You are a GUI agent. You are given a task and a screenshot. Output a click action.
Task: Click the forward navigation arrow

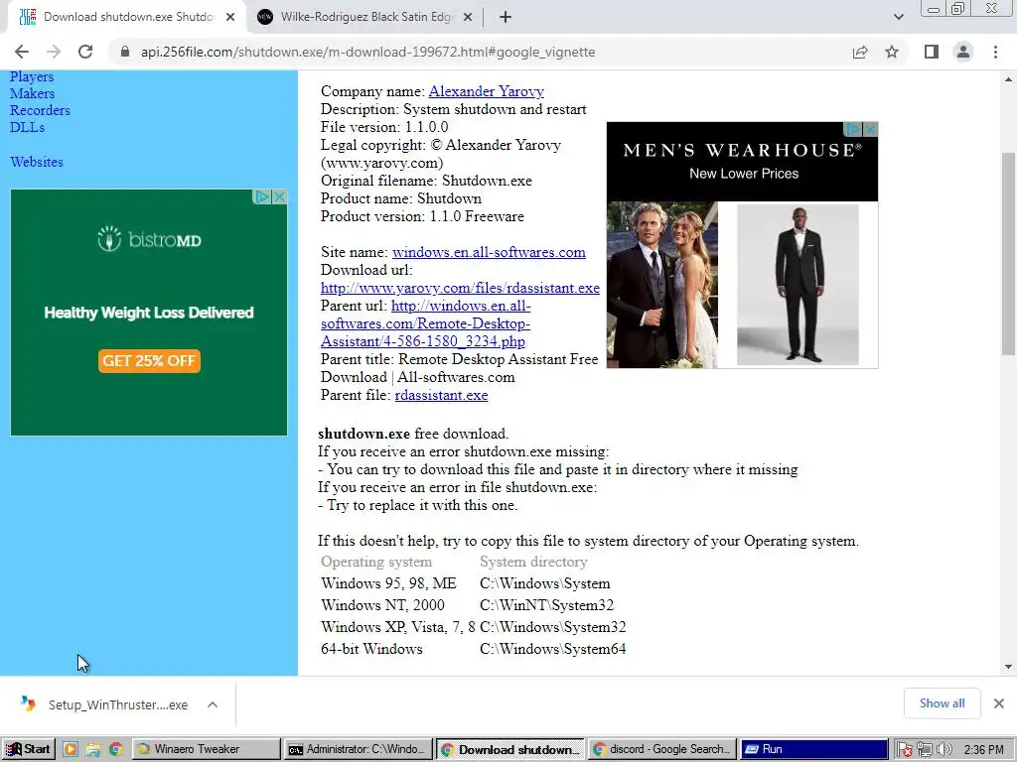pyautogui.click(x=54, y=52)
